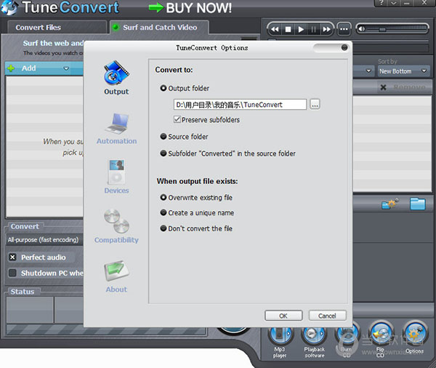
Task: Open the player's more options ellipsis button
Action: pyautogui.click(x=344, y=29)
